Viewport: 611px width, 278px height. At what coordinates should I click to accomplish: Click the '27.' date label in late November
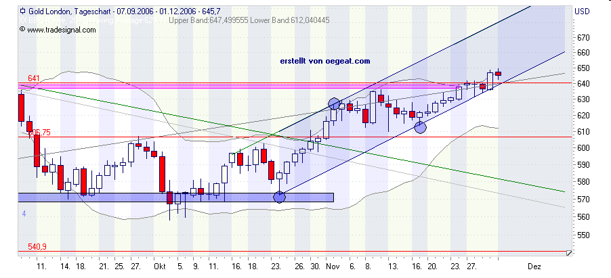[x=472, y=267]
